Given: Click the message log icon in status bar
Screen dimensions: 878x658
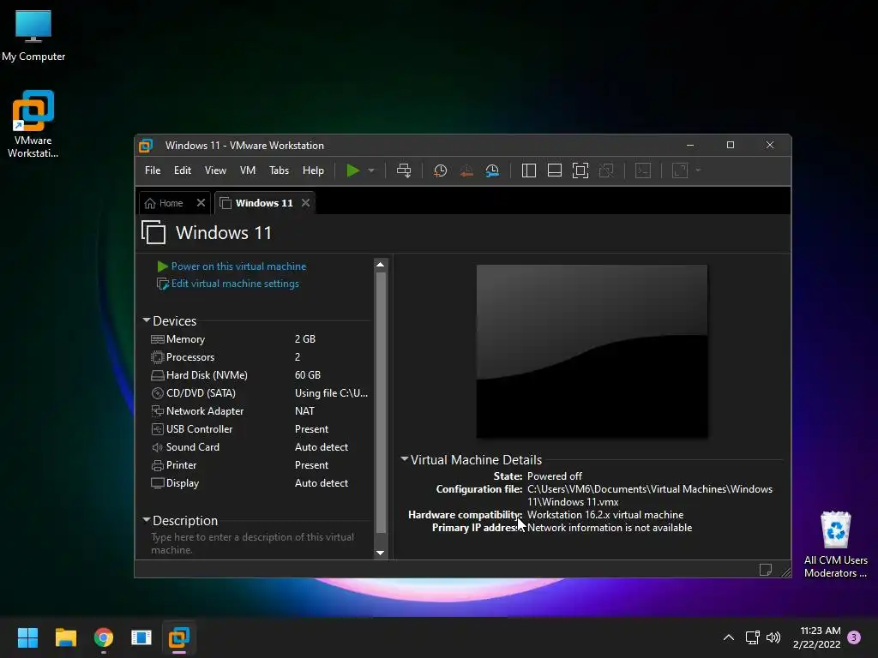Looking at the screenshot, I should click(x=766, y=570).
